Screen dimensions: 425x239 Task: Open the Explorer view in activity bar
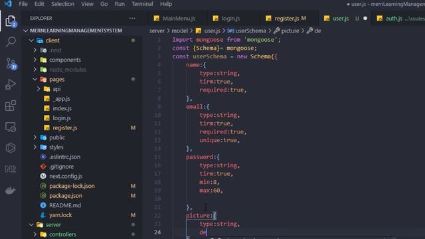pos(11,21)
